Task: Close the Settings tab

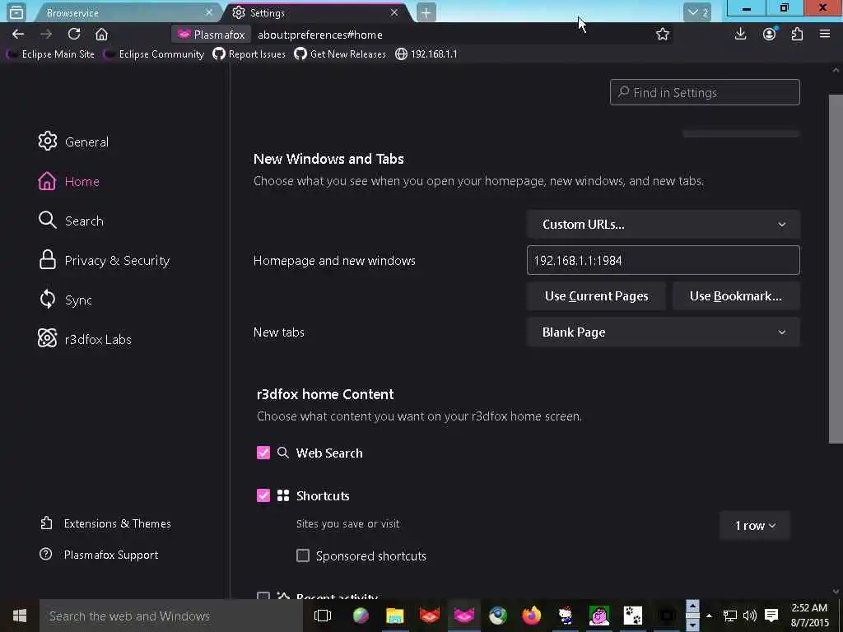Action: tap(394, 12)
